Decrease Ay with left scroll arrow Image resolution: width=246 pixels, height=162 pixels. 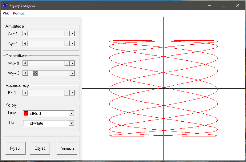point(25,43)
